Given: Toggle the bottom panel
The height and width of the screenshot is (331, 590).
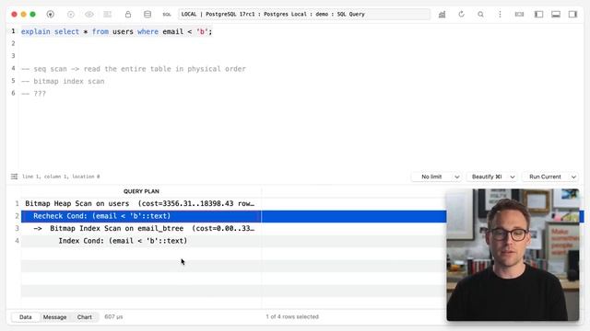Looking at the screenshot, I should click(x=556, y=15).
